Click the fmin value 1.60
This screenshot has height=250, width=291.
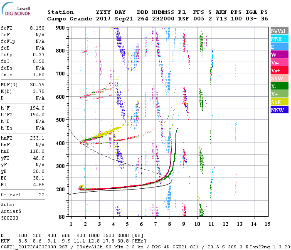tap(39, 75)
